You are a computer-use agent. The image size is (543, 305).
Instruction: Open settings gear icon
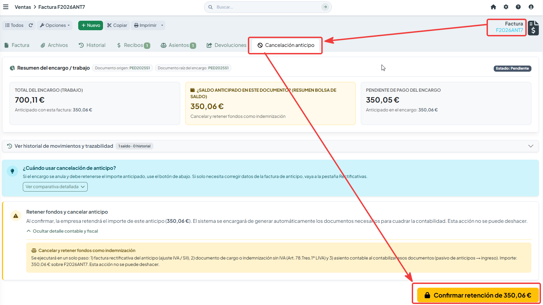click(x=506, y=7)
